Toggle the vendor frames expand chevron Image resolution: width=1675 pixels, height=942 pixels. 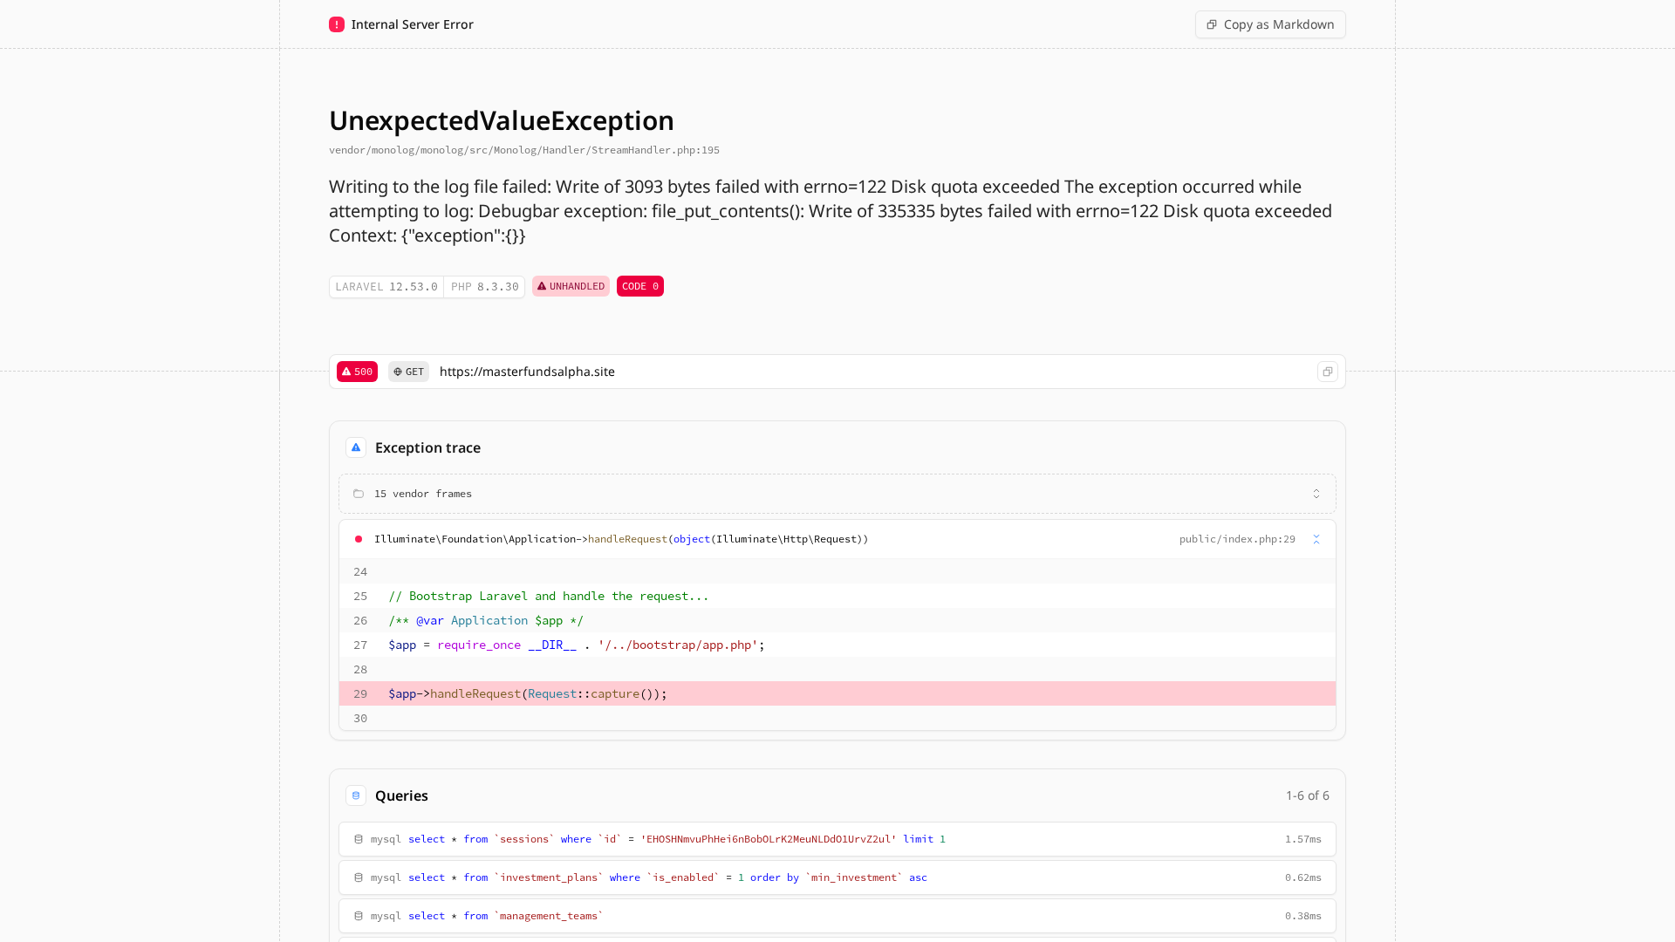coord(1316,494)
